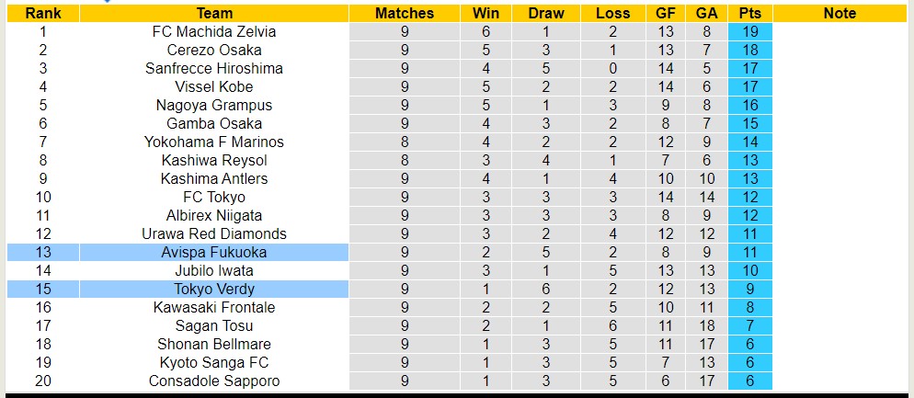Sort by the Matches column header

[x=405, y=13]
